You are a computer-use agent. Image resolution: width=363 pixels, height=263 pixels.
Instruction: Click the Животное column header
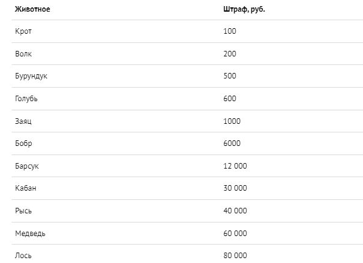32,9
